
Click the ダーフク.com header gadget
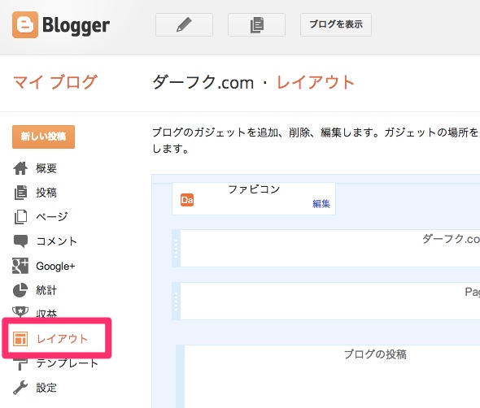coord(330,249)
